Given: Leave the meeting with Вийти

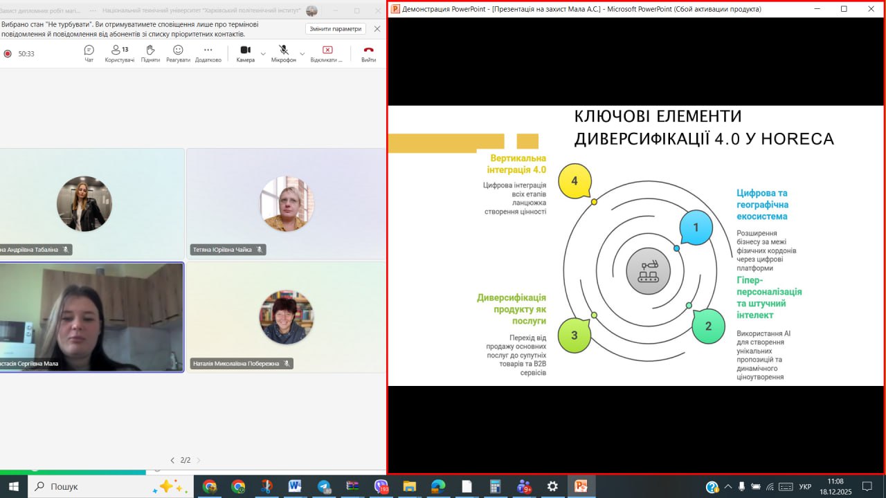Looking at the screenshot, I should point(368,53).
